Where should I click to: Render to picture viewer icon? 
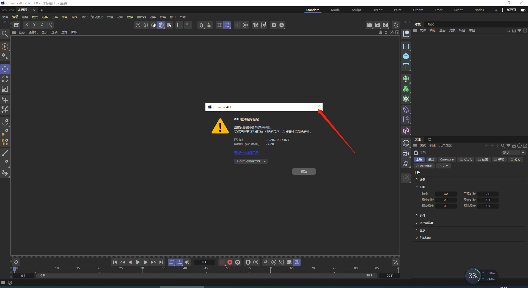(378, 25)
